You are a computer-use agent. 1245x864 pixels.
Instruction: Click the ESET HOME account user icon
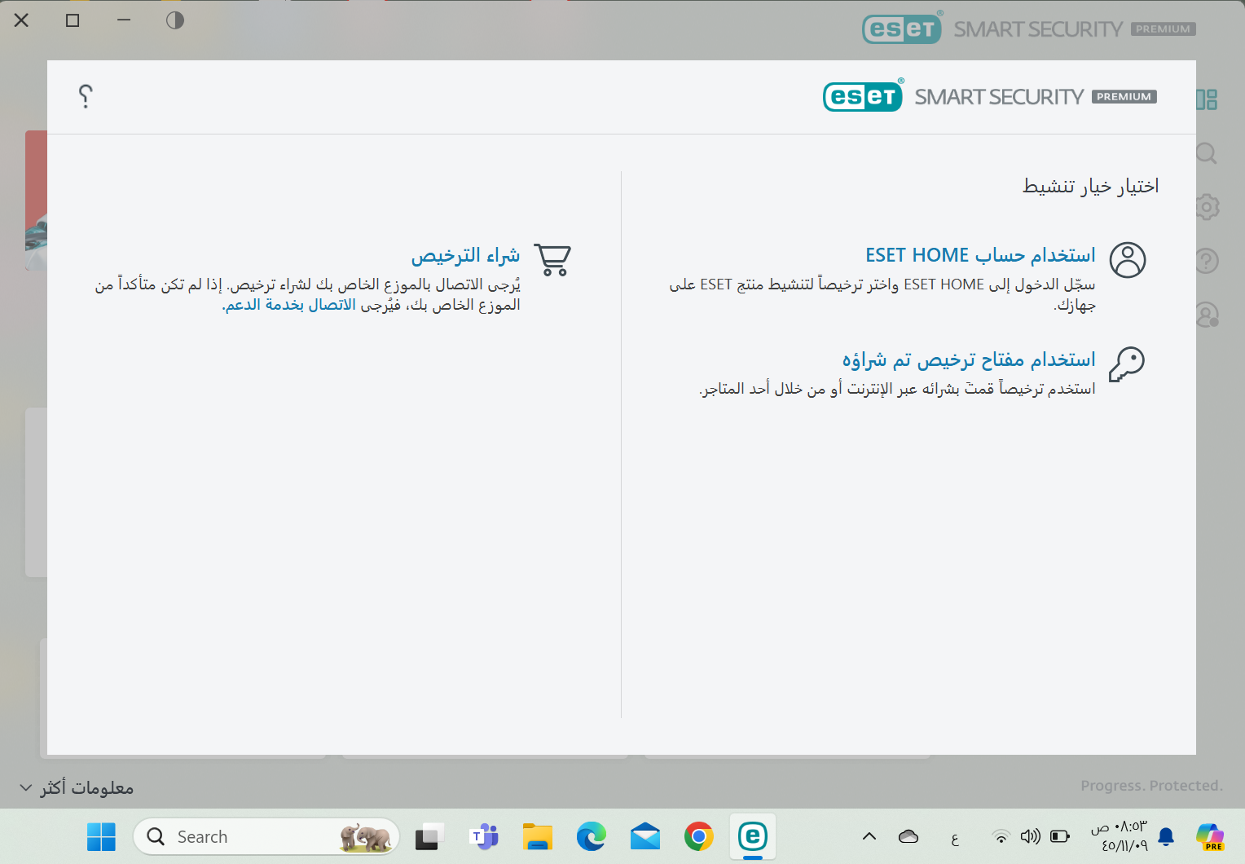click(x=1128, y=260)
